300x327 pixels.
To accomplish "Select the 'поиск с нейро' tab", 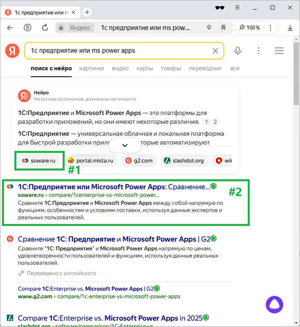I will [x=51, y=68].
